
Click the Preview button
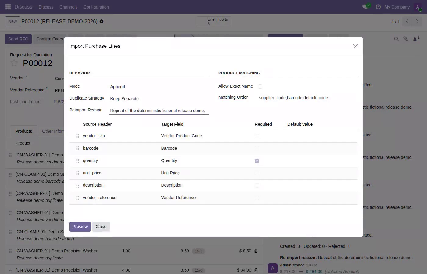coord(80,227)
